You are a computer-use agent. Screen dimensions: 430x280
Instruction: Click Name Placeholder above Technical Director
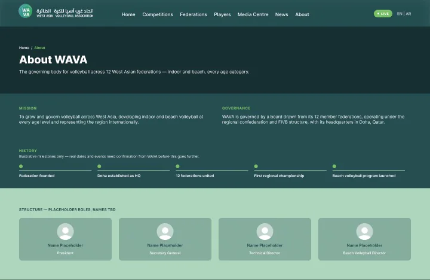point(265,245)
